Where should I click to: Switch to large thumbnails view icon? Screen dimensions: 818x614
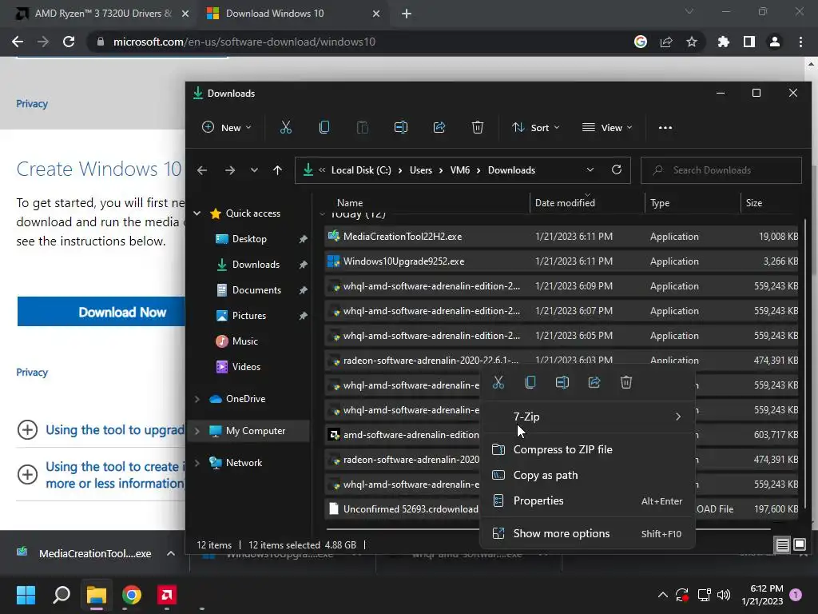799,545
